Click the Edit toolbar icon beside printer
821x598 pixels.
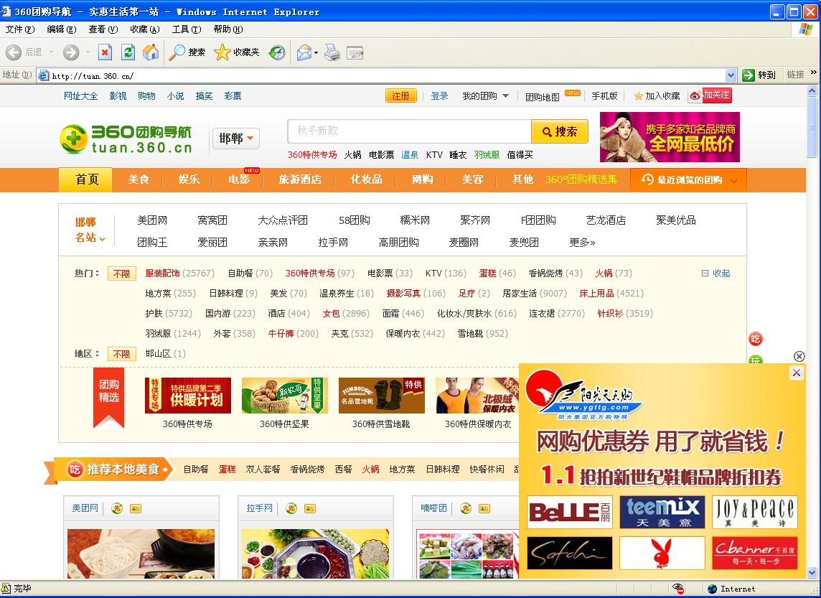coord(355,52)
